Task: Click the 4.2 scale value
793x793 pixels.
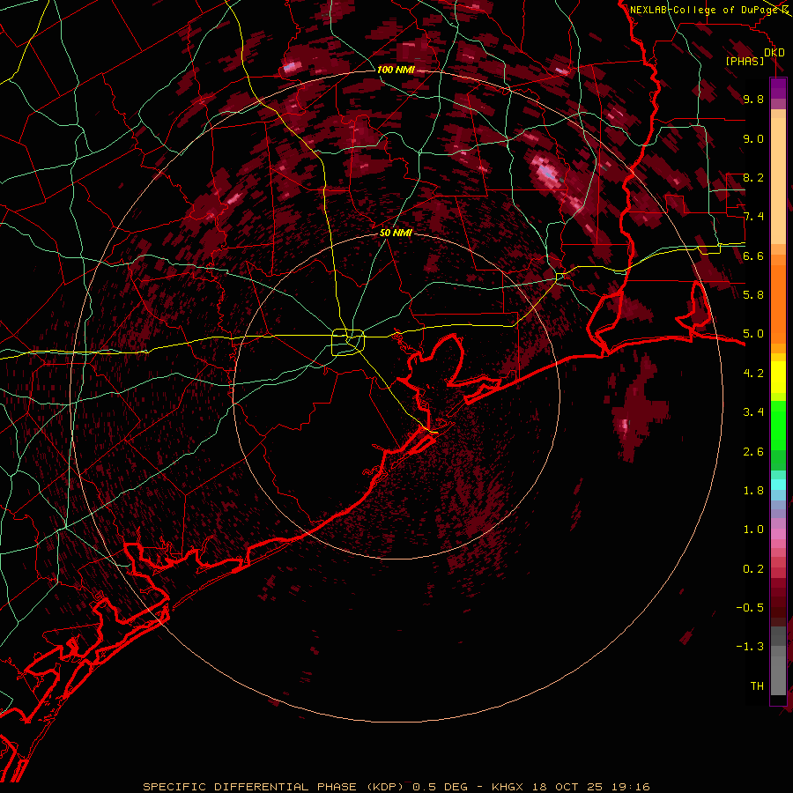Action: tap(753, 374)
